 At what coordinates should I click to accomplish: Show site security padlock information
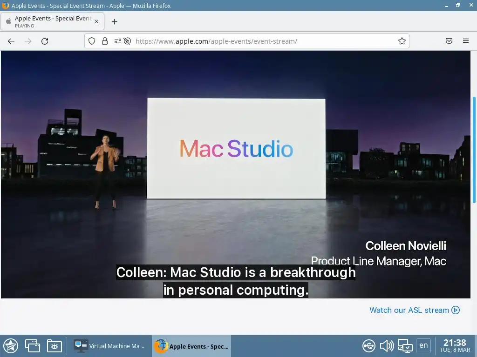[105, 41]
